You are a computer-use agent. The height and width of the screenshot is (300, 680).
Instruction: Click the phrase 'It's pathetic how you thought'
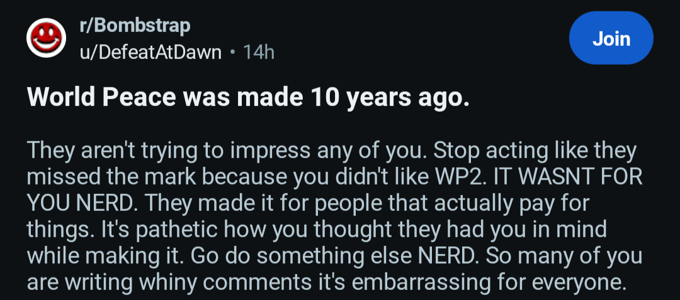[x=169, y=227]
